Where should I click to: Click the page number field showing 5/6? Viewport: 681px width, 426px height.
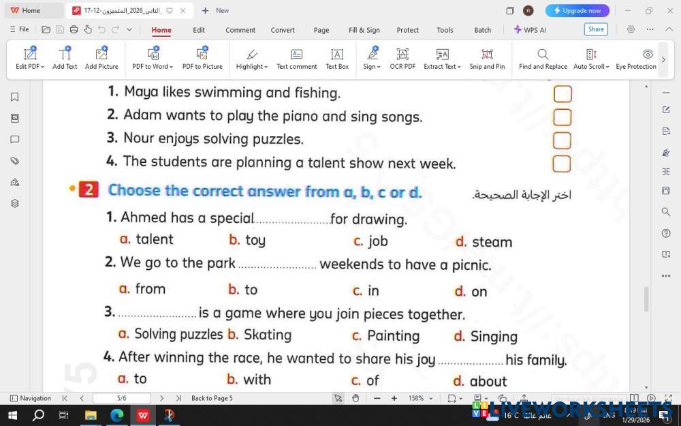(x=121, y=398)
